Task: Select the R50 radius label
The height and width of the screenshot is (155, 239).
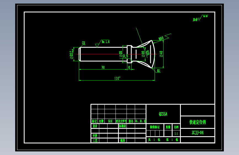Action: [161, 38]
